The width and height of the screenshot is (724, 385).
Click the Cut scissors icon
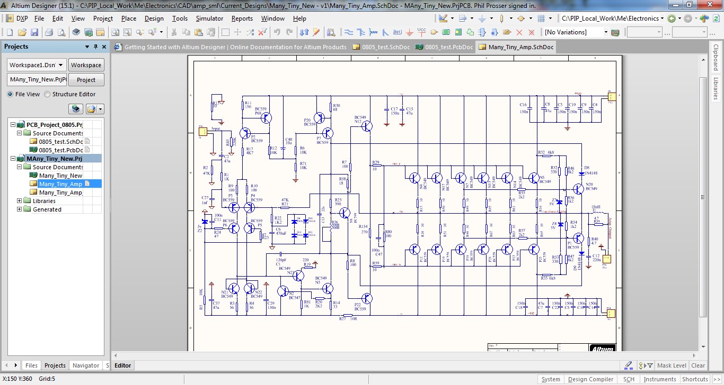click(x=174, y=32)
